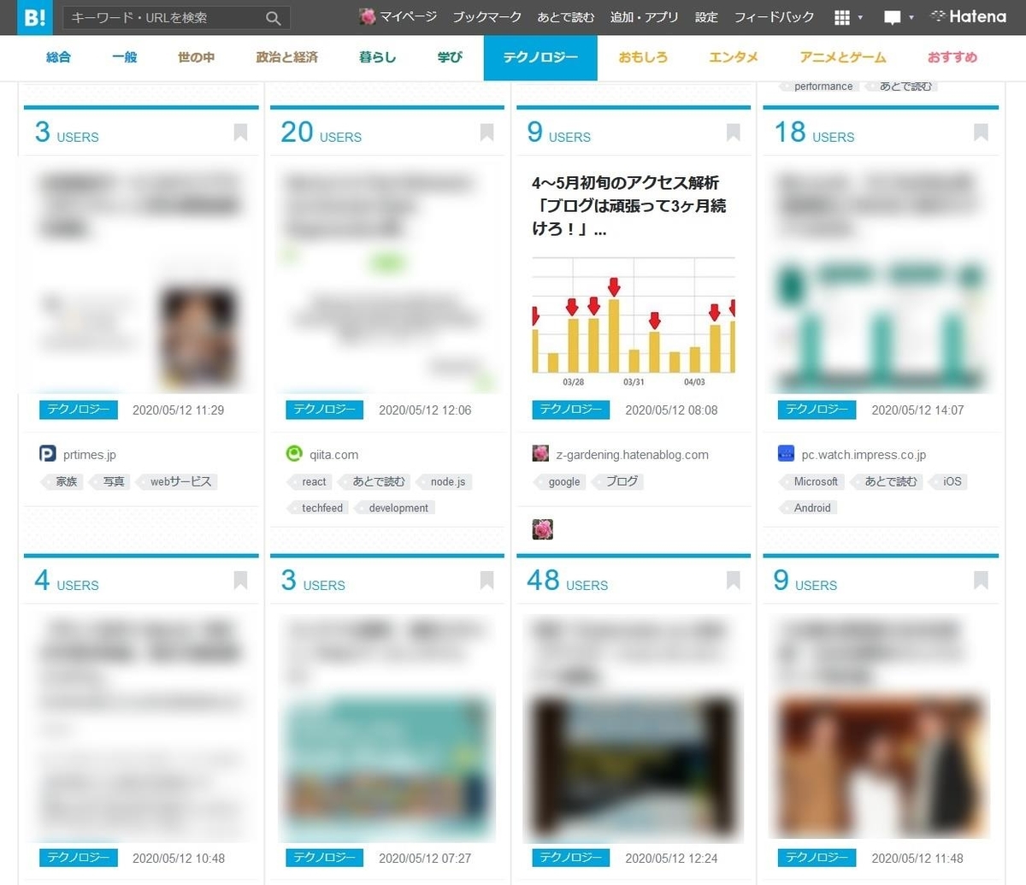This screenshot has width=1026, height=885.
Task: Open 設定 in the top menu
Action: 706,17
